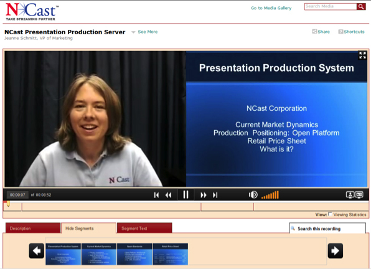Select the Hide Segments tab
Viewport: 371px width, 269px height.
[89, 229]
